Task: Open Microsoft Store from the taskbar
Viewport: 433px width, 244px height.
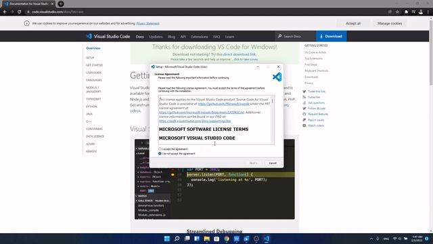Action: [216, 239]
